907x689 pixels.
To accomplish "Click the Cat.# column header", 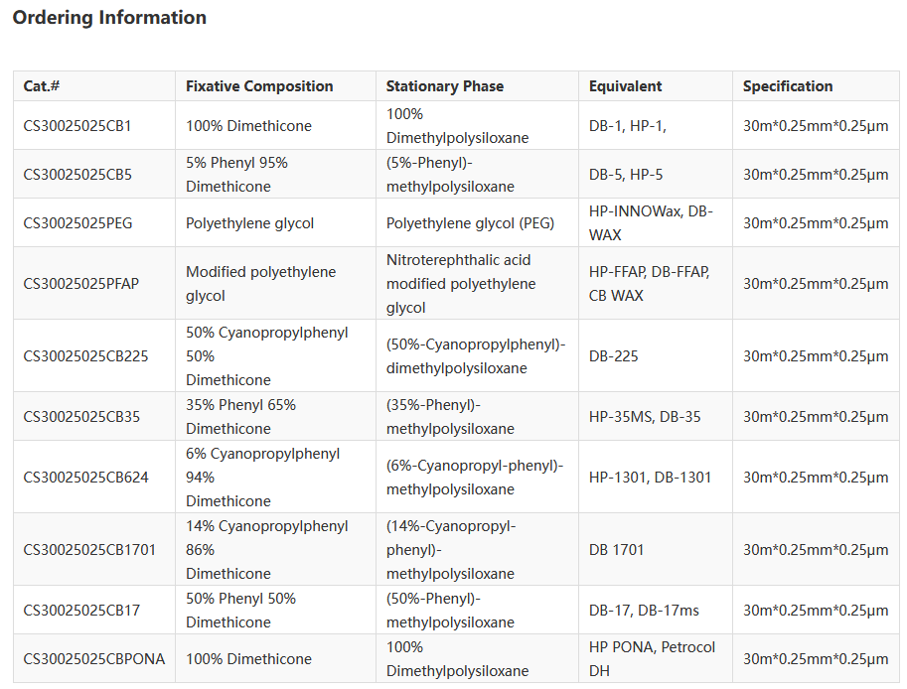I will (42, 86).
